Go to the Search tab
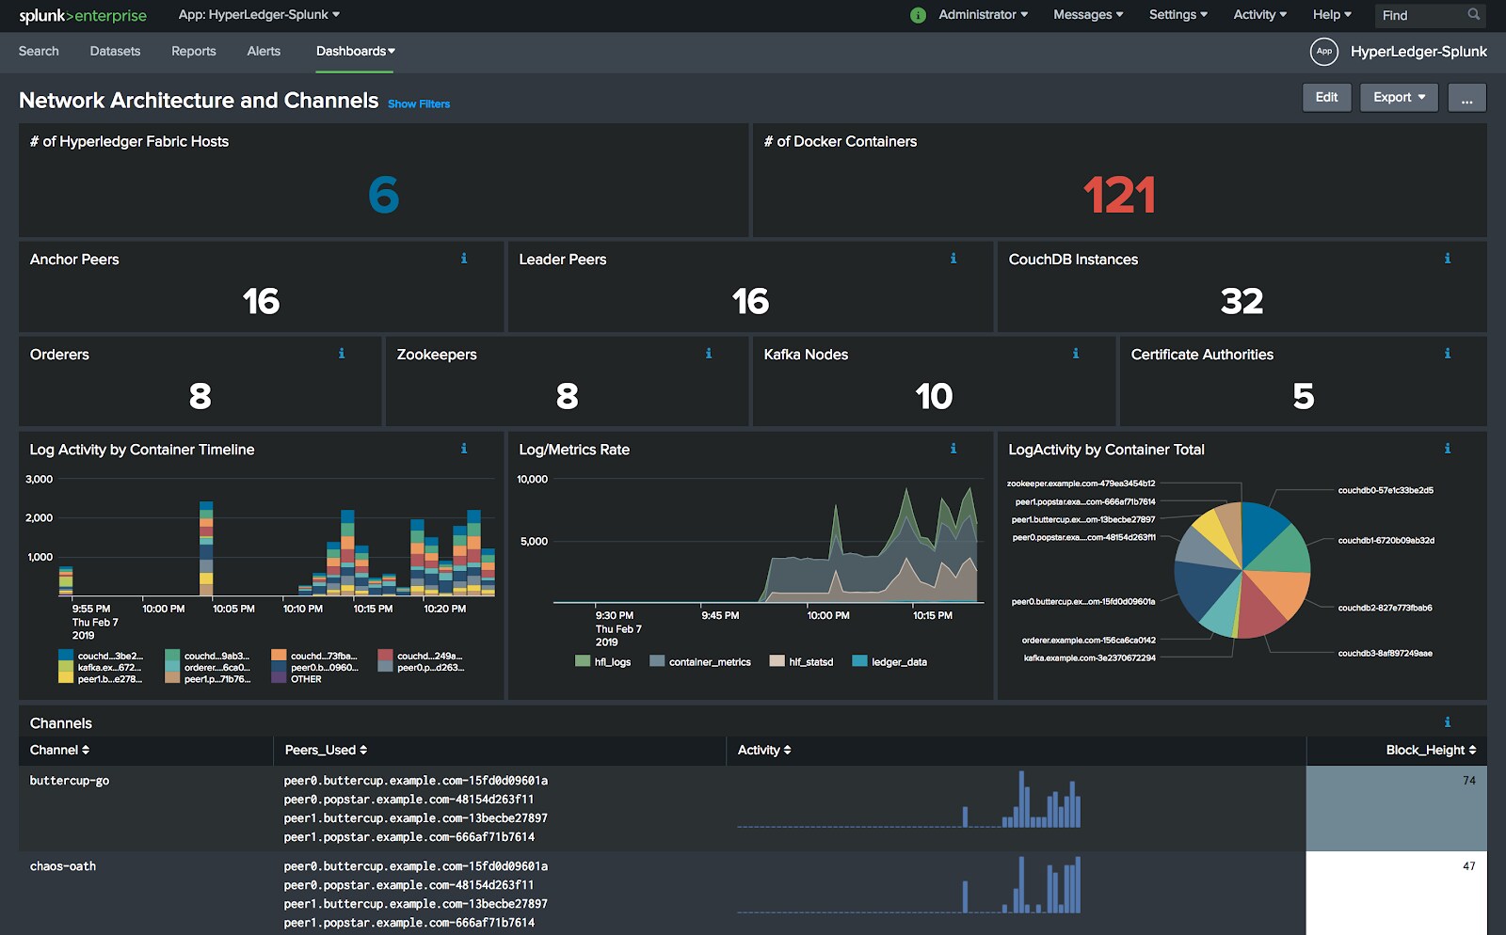Screen dimensions: 1506x935 [x=39, y=51]
